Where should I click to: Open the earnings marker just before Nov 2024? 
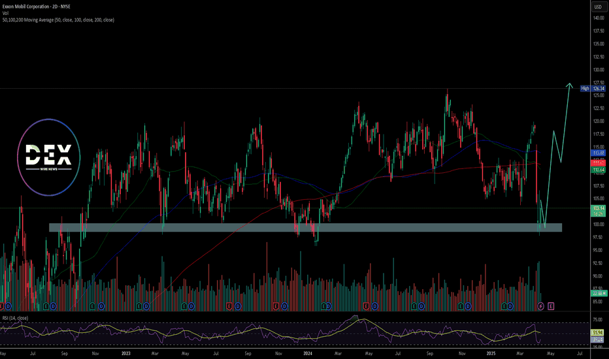click(x=461, y=306)
